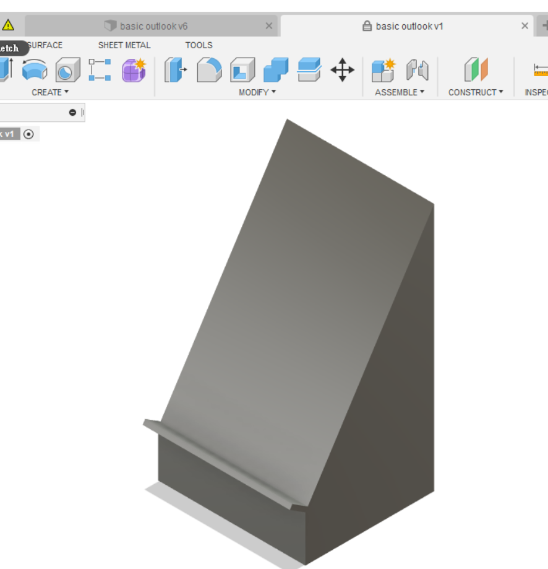Select the Press Pull tool

pyautogui.click(x=176, y=70)
